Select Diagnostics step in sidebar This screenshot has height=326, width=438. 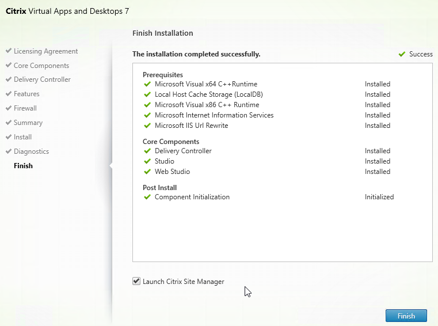[31, 151]
